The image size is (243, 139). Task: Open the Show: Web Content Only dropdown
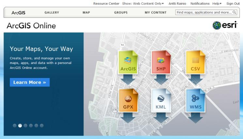tap(143, 4)
